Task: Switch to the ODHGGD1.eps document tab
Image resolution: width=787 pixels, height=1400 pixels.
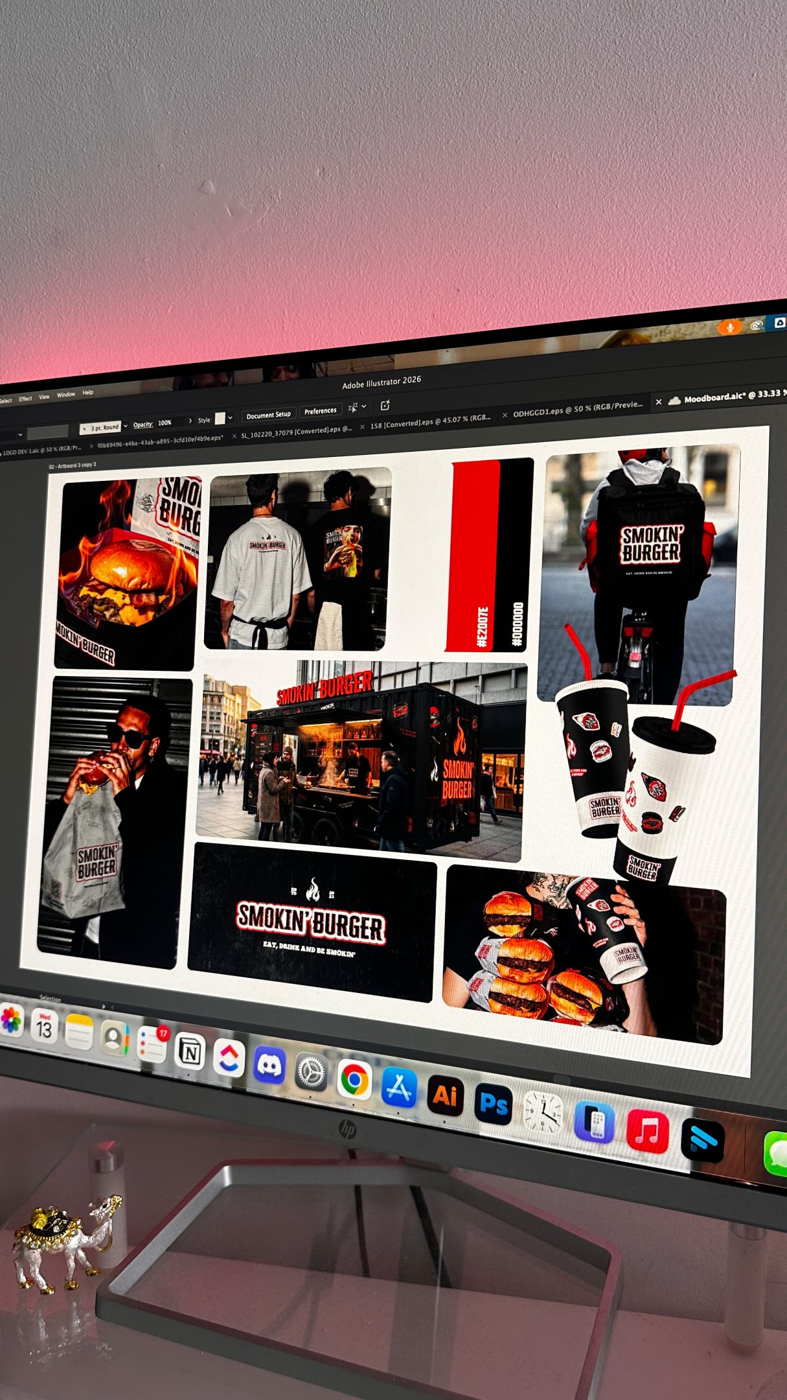Action: 578,410
